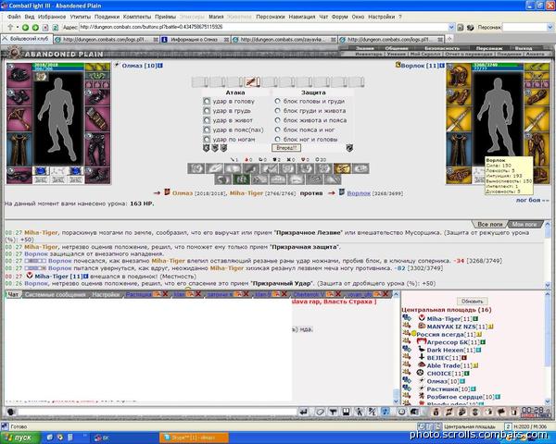Screen dimensions: 556x444
Task: Open the Навигация menu
Action: coord(302,17)
